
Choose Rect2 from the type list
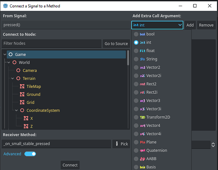click(x=151, y=84)
